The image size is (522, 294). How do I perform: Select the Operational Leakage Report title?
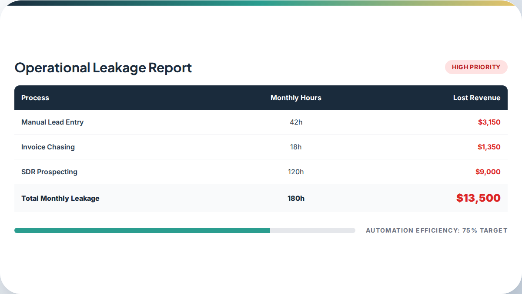(x=103, y=68)
